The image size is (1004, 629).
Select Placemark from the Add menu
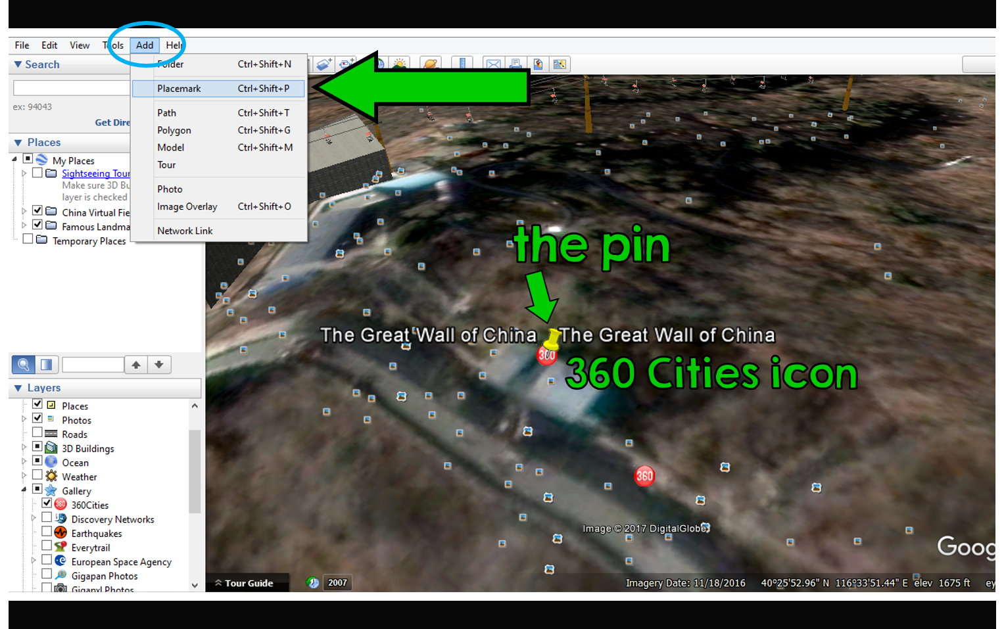[179, 88]
